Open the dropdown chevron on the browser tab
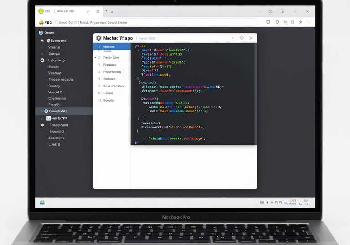The width and height of the screenshot is (350, 245). pos(88,11)
